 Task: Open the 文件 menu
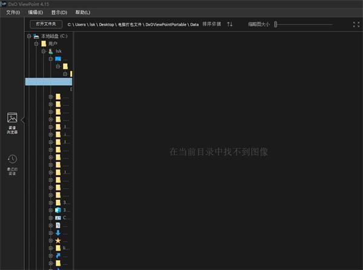(13, 12)
